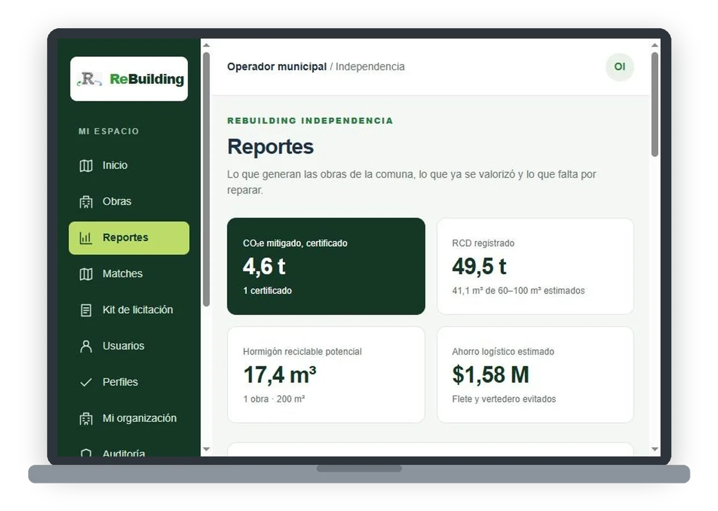Click the main page scroll down arrow
The height and width of the screenshot is (511, 718).
pyautogui.click(x=655, y=449)
